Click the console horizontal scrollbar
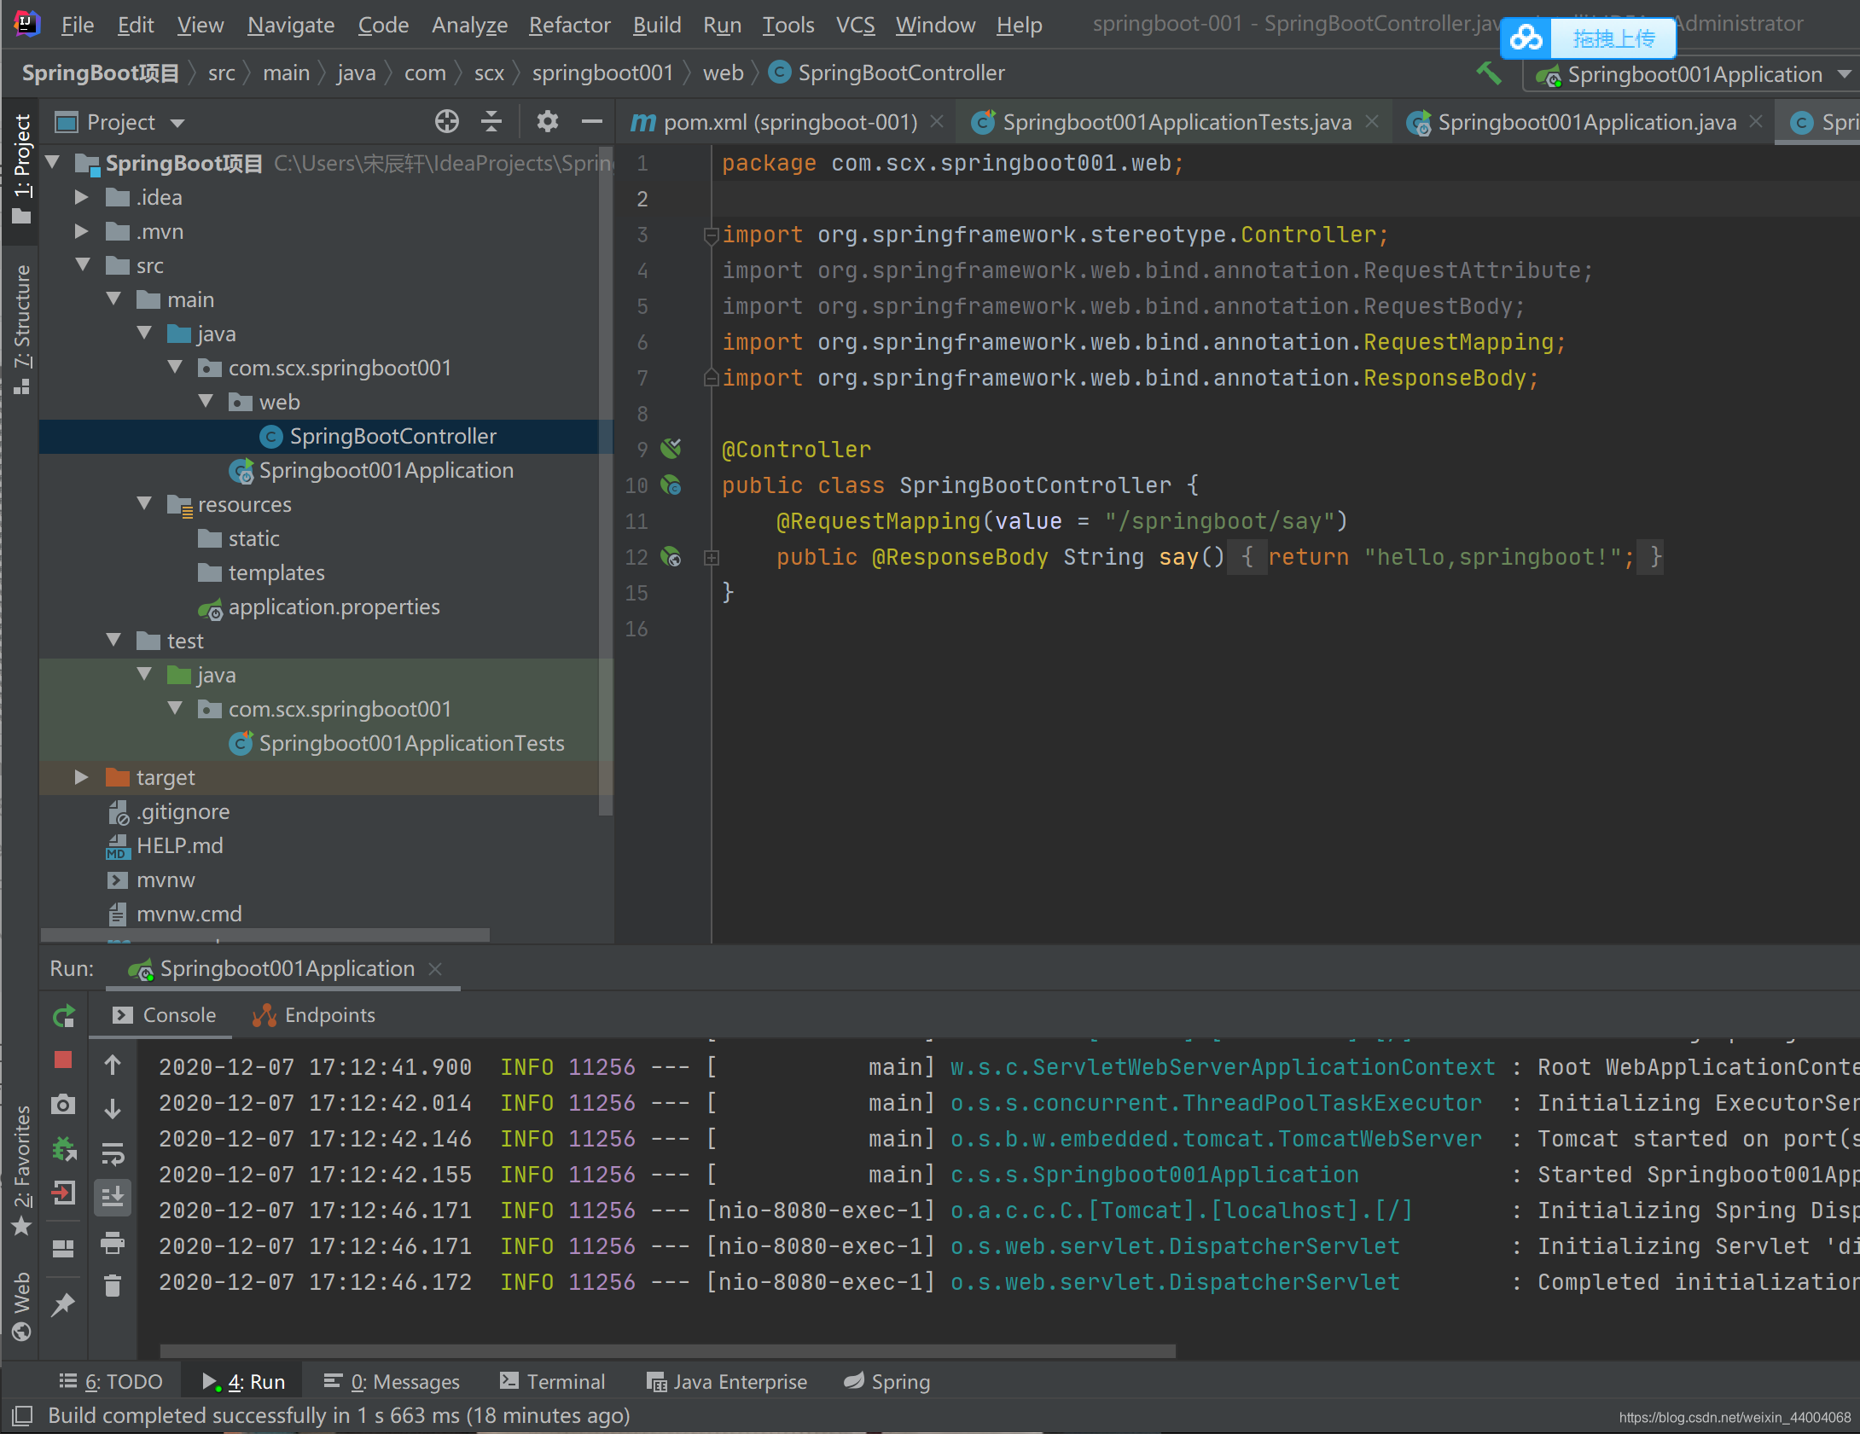Screen dimensions: 1860x1434 coord(667,1351)
